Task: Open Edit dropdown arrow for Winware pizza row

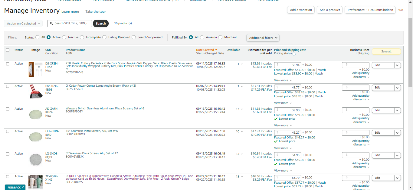Action: pyautogui.click(x=398, y=110)
